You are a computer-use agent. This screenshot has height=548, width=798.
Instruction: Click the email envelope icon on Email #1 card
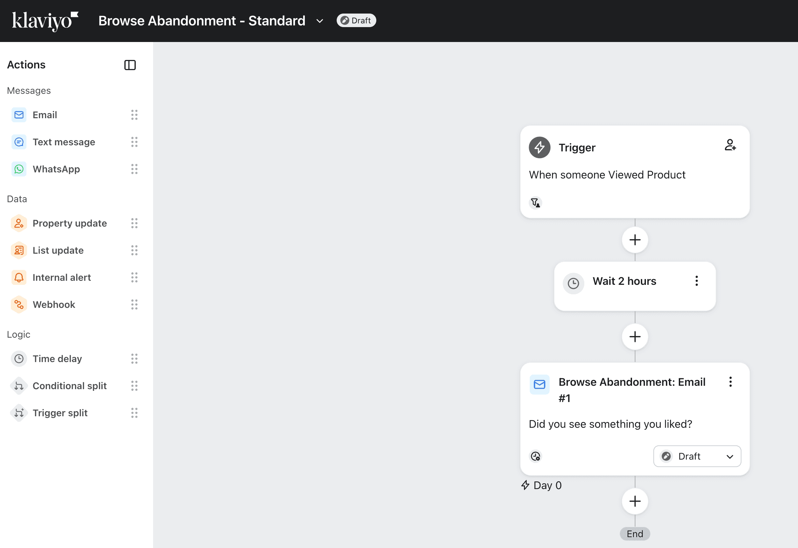540,384
